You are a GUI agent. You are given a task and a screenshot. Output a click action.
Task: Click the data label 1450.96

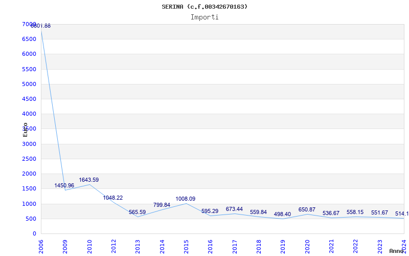(64, 185)
